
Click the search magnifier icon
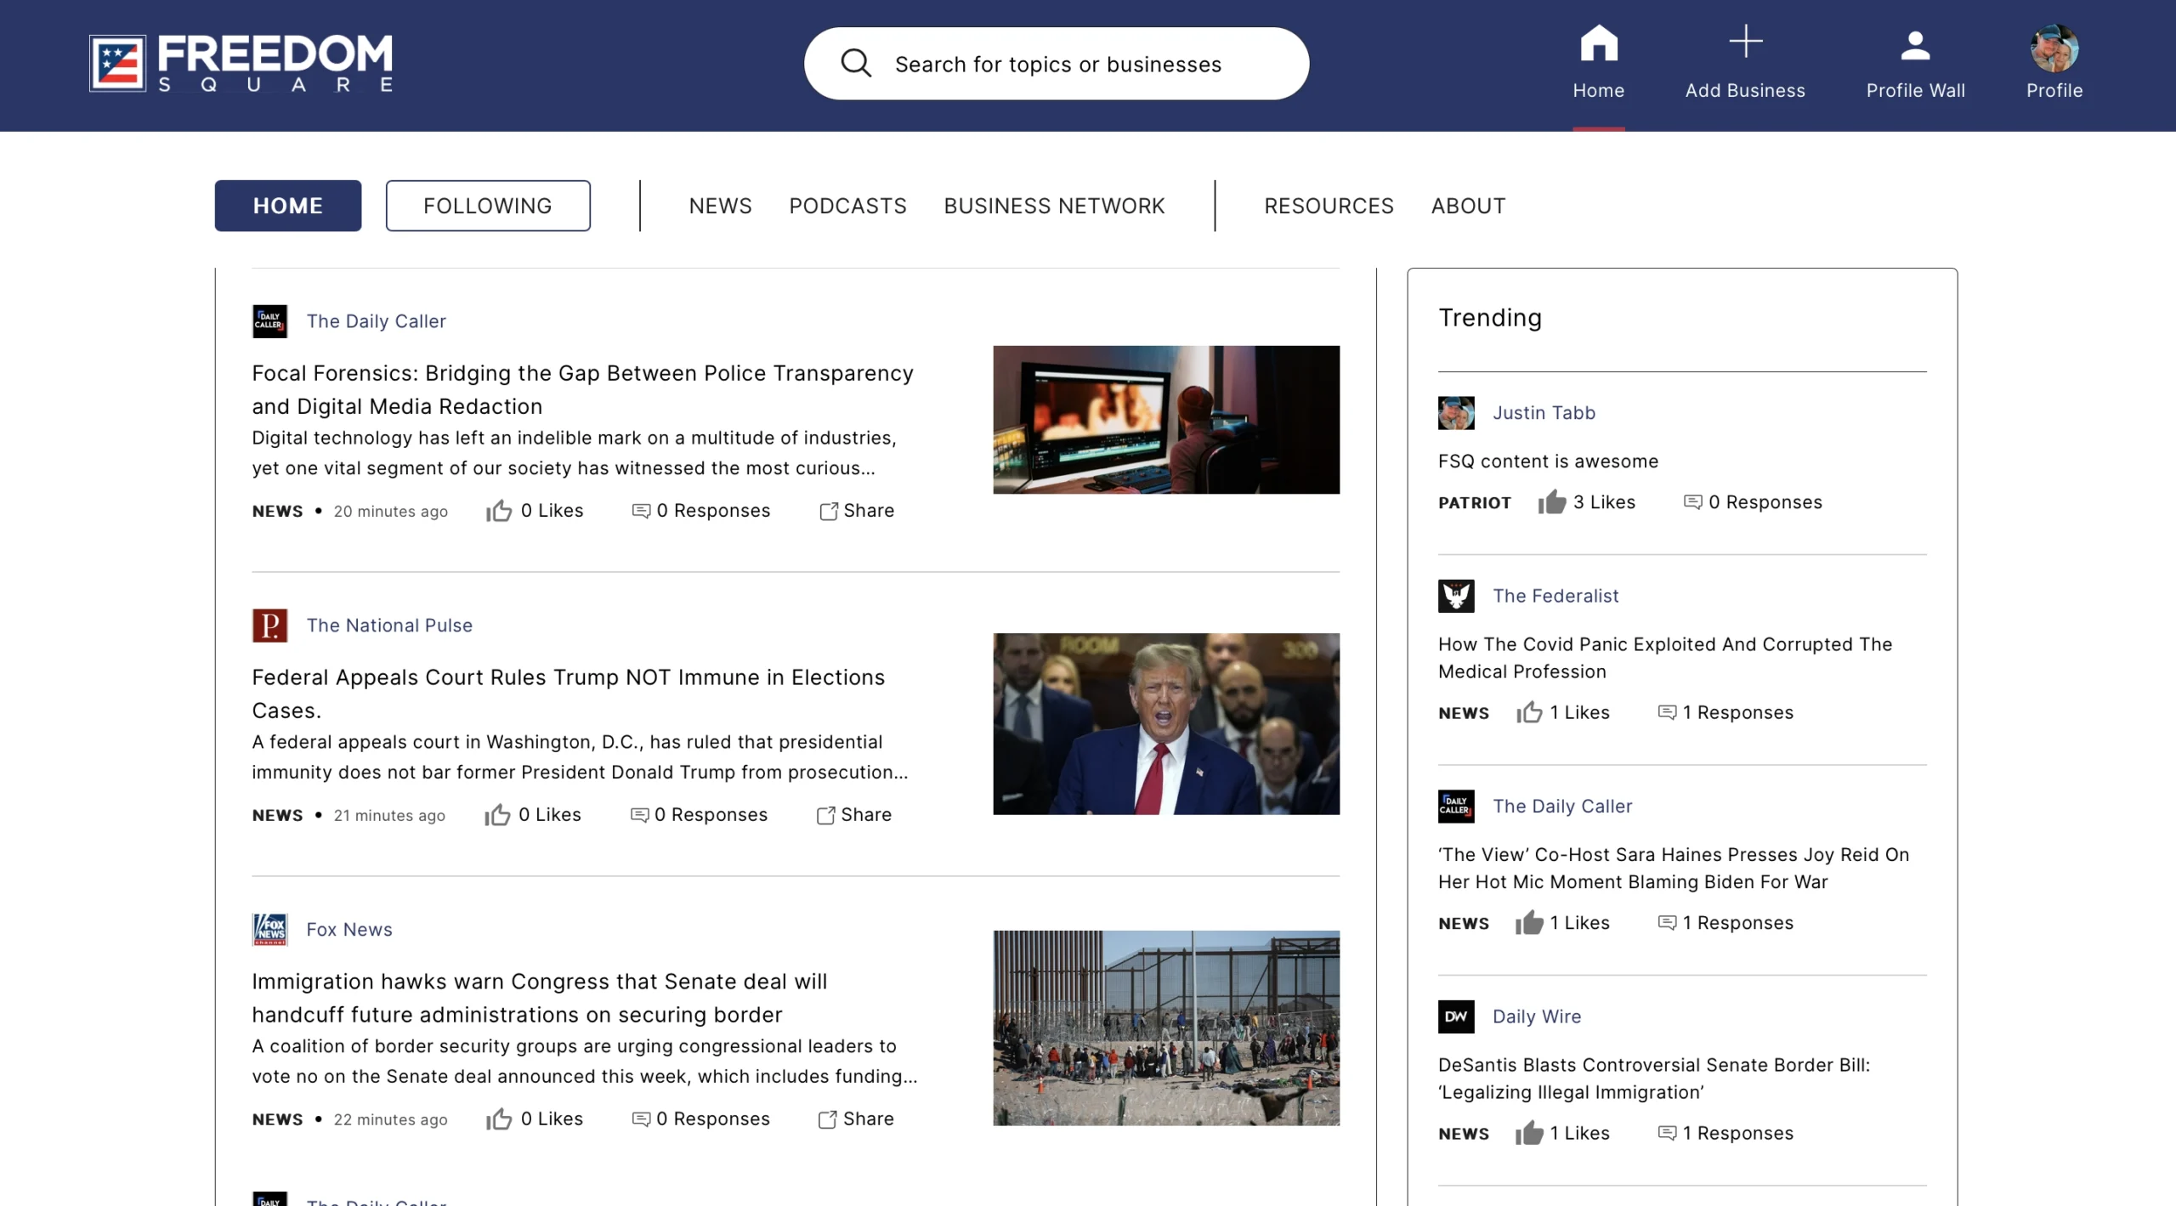(x=856, y=64)
